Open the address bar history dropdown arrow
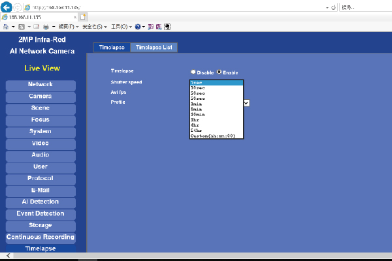 (327, 8)
